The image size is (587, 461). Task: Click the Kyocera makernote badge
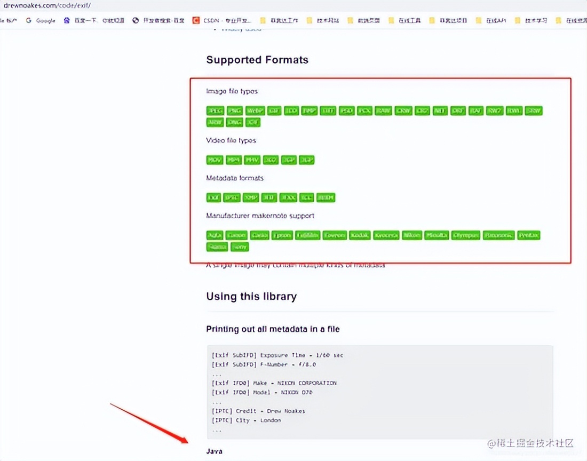tap(386, 235)
